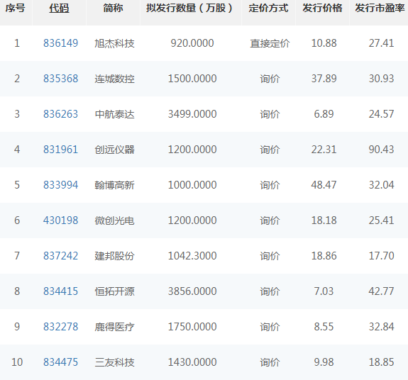Open stock code 831961

tap(60, 150)
